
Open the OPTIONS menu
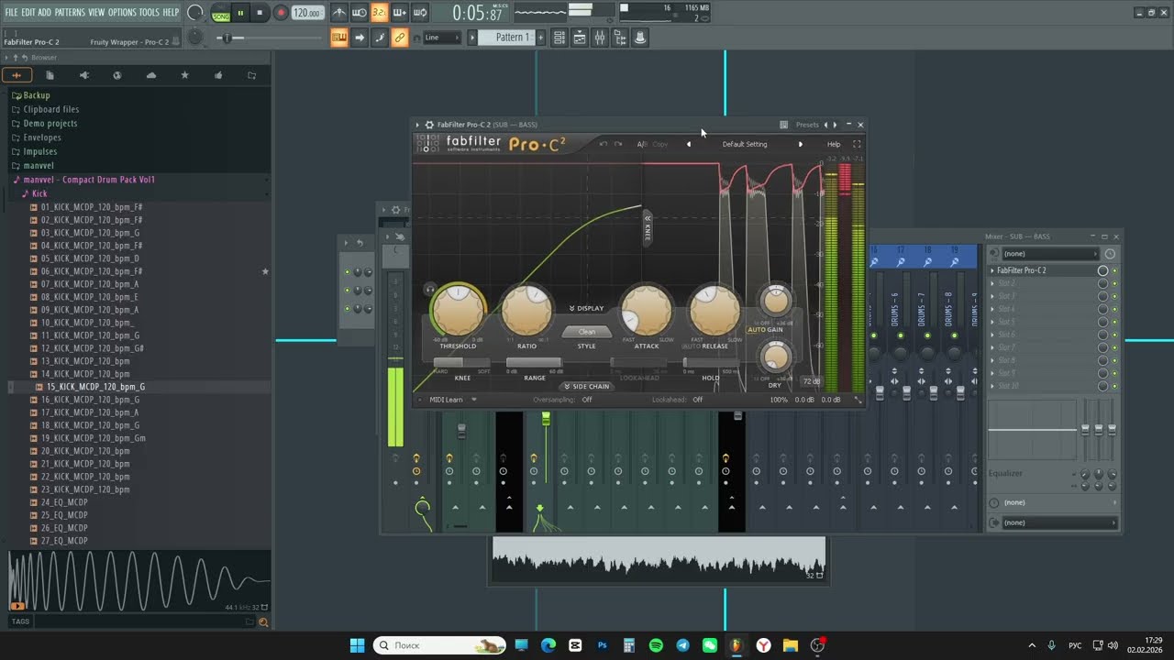tap(122, 12)
